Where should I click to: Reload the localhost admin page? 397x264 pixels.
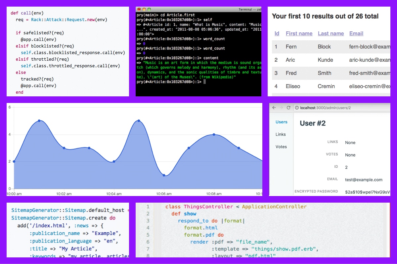(x=288, y=108)
